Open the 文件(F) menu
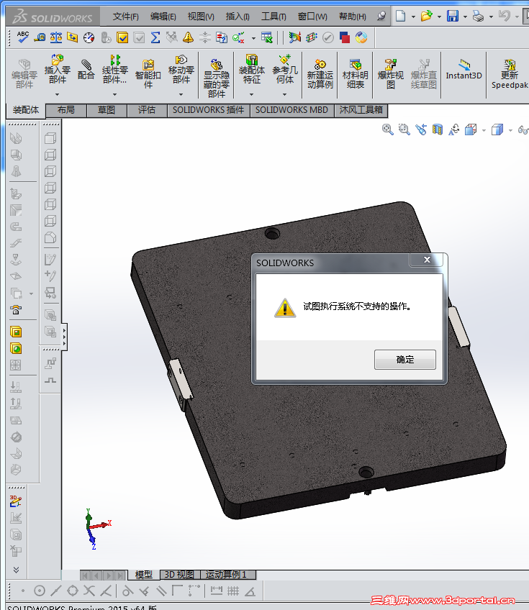The height and width of the screenshot is (610, 529). tap(125, 17)
